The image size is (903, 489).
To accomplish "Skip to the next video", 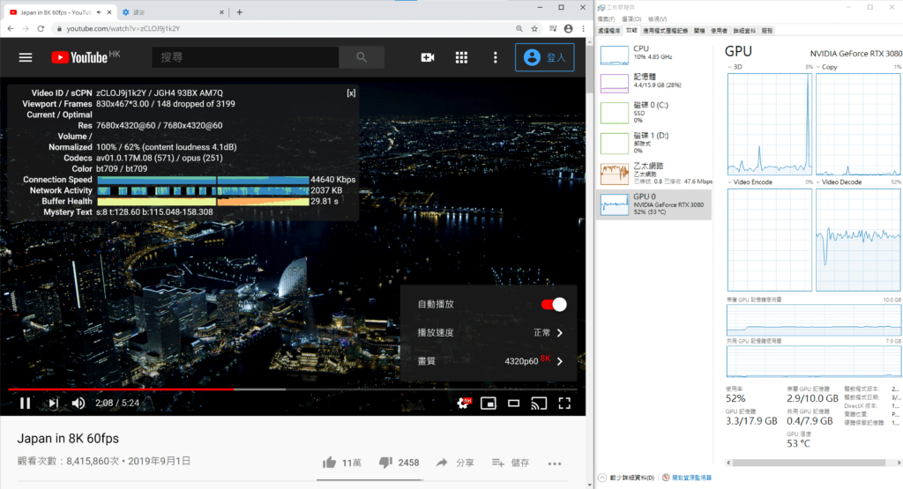I will 53,404.
